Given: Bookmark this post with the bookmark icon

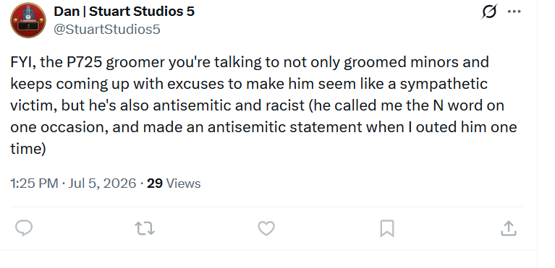Looking at the screenshot, I should 387,228.
